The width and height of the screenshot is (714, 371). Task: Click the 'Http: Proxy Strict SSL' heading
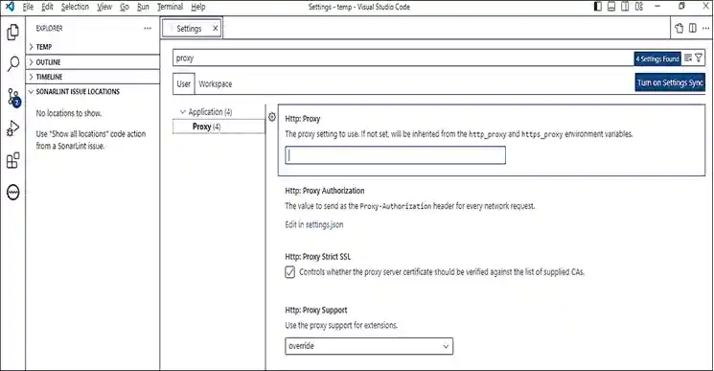pos(318,257)
